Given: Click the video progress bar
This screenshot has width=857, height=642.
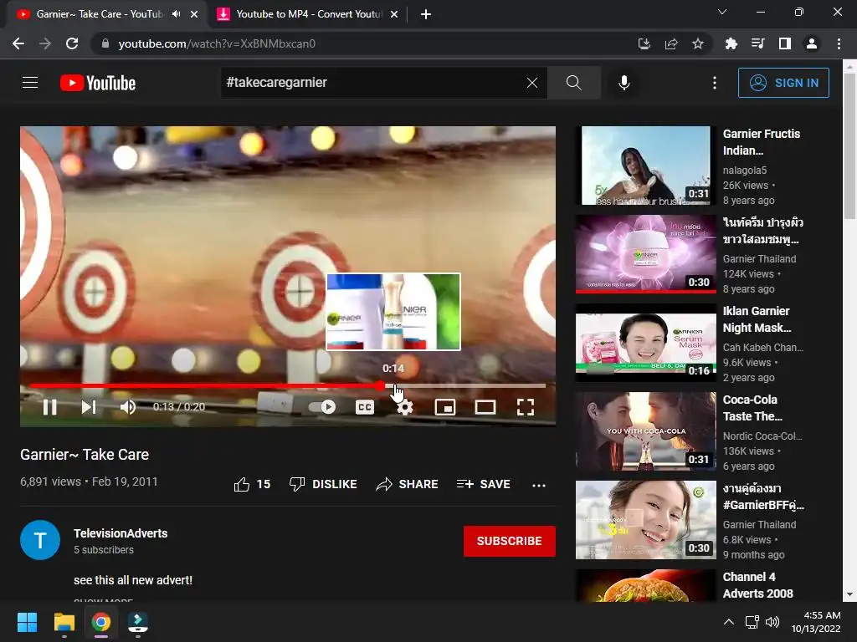Looking at the screenshot, I should click(288, 385).
